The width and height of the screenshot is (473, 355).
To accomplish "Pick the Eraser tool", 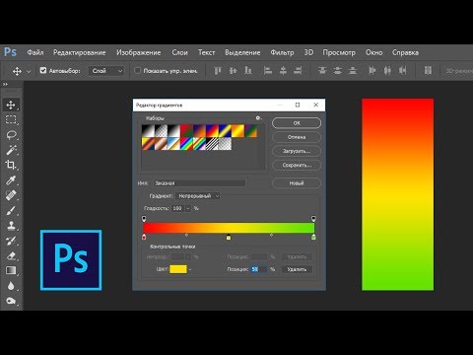I will 11,255.
